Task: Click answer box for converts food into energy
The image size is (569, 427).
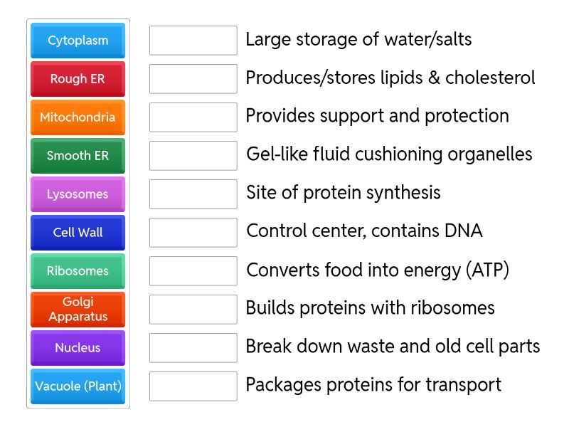Action: tap(193, 271)
